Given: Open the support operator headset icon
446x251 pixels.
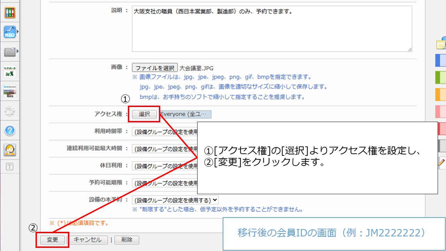Looking at the screenshot, I should 10,150.
